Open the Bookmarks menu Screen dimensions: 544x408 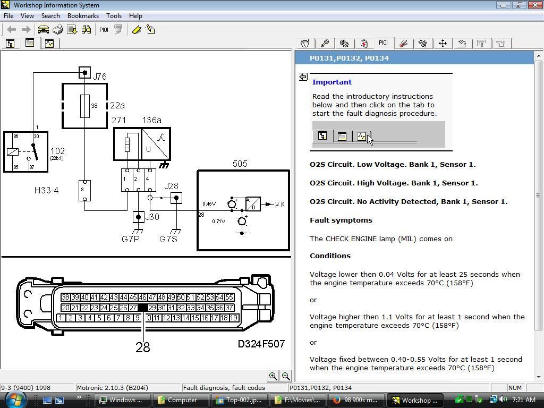coord(83,16)
